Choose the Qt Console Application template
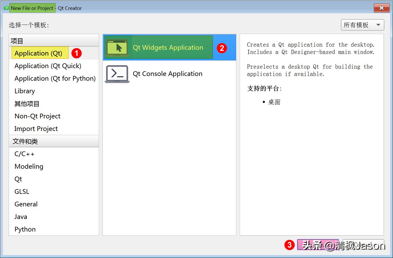 click(x=167, y=74)
